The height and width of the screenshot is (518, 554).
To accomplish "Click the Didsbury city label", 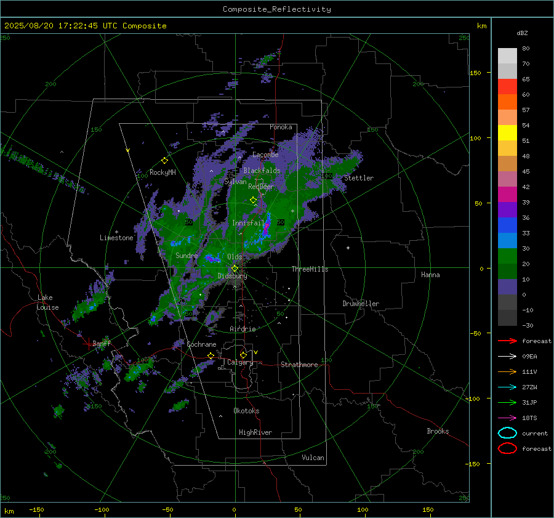I will pyautogui.click(x=232, y=276).
